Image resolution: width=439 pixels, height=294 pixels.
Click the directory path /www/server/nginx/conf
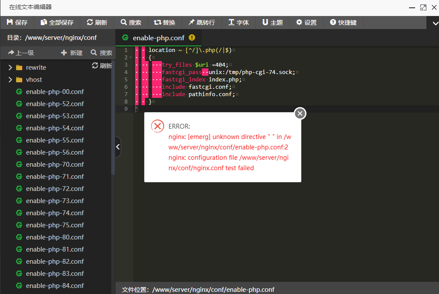click(61, 38)
